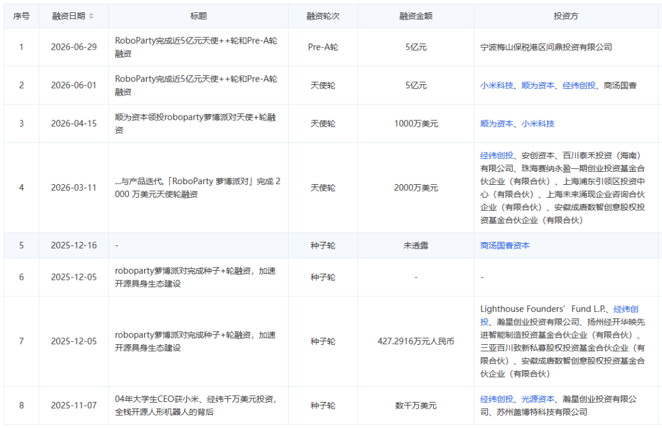The image size is (662, 429).
Task: Click the 未透露 amount cell
Action: tap(416, 245)
